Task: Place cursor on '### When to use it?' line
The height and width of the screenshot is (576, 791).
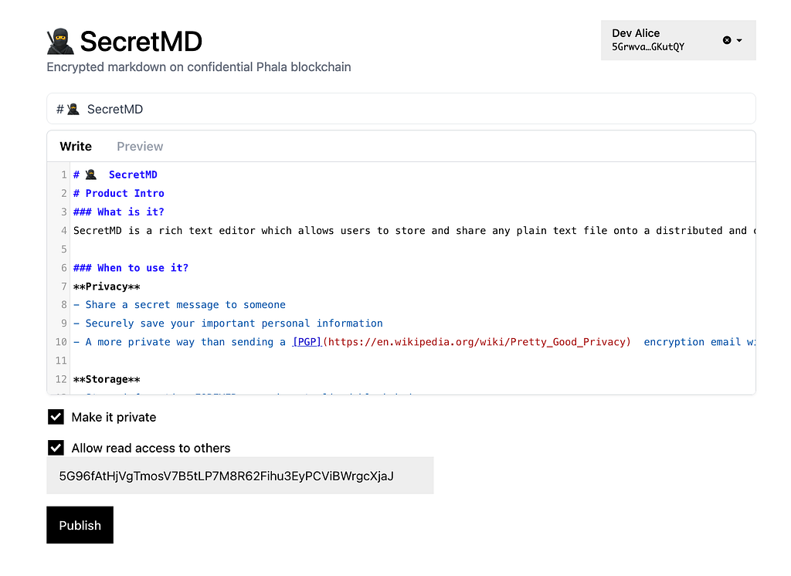Action: click(x=131, y=268)
